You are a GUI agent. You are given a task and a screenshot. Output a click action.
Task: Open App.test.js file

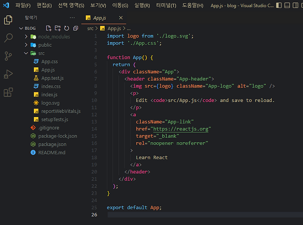(53, 78)
